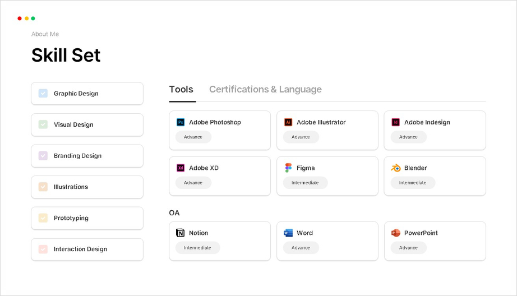Toggle the Prototyping checkbox
Screen dimensions: 517x296
tap(43, 218)
